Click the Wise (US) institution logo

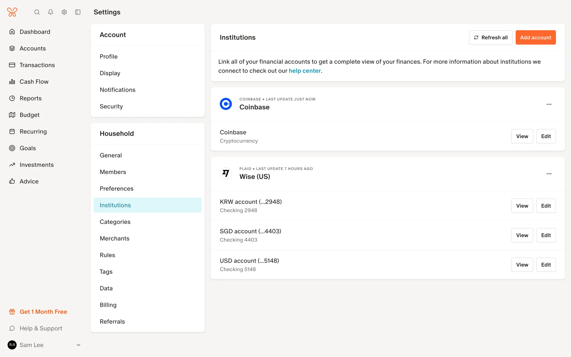(226, 173)
